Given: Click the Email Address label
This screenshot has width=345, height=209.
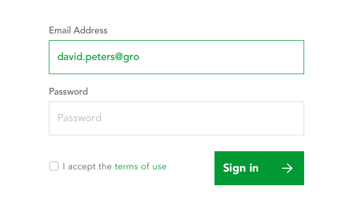Looking at the screenshot, I should tap(78, 30).
